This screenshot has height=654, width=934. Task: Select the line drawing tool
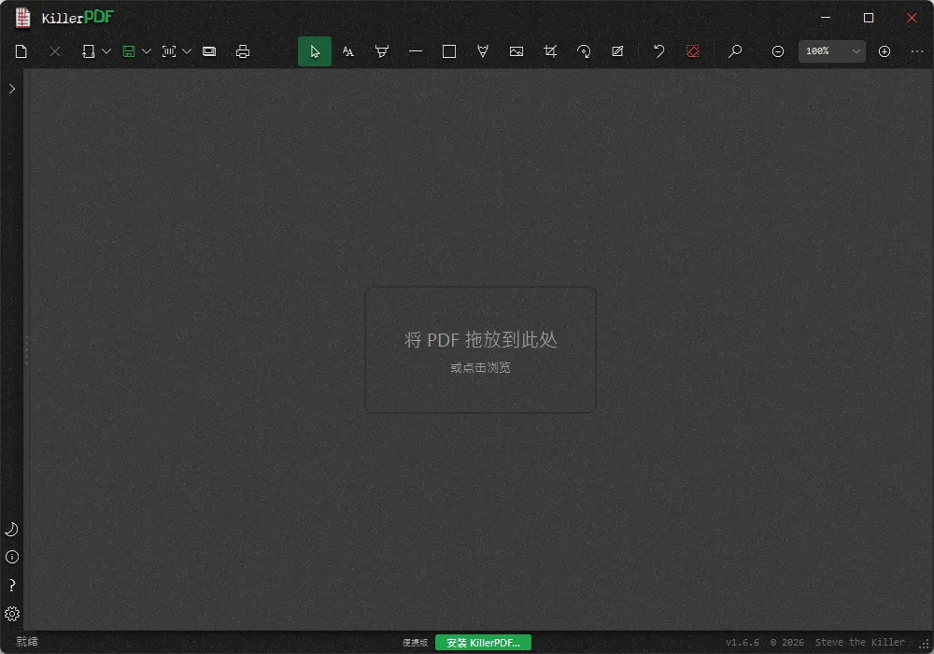pyautogui.click(x=416, y=51)
